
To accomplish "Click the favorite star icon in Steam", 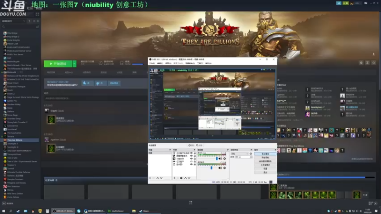I will [374, 63].
